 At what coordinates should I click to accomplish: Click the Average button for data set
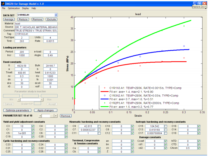[x=9, y=19]
